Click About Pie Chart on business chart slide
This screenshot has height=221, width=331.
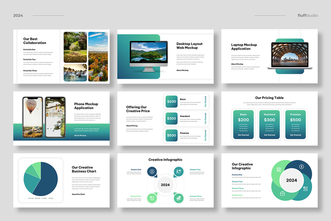pos(78,194)
